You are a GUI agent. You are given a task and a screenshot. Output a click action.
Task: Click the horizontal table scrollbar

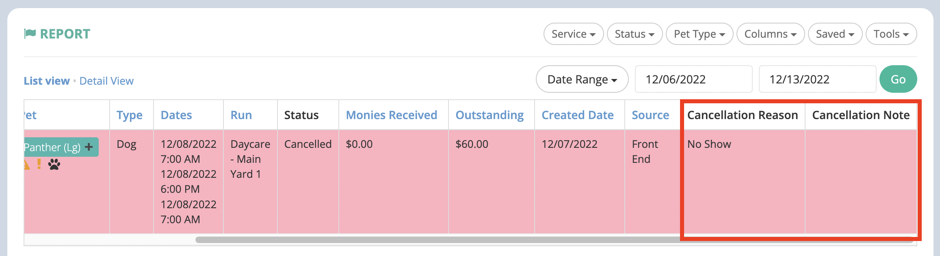pyautogui.click(x=554, y=240)
